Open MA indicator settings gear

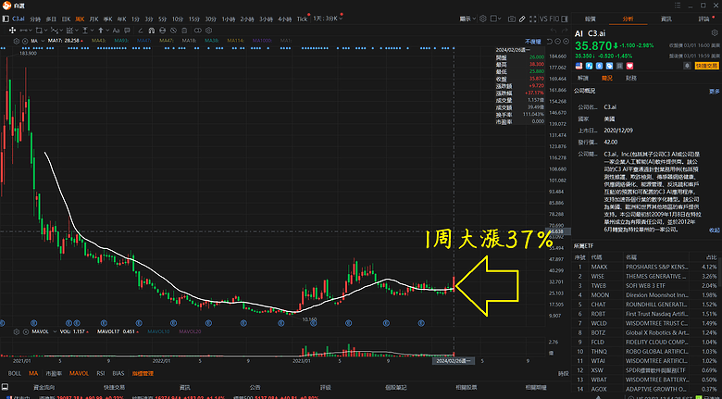pos(16,41)
